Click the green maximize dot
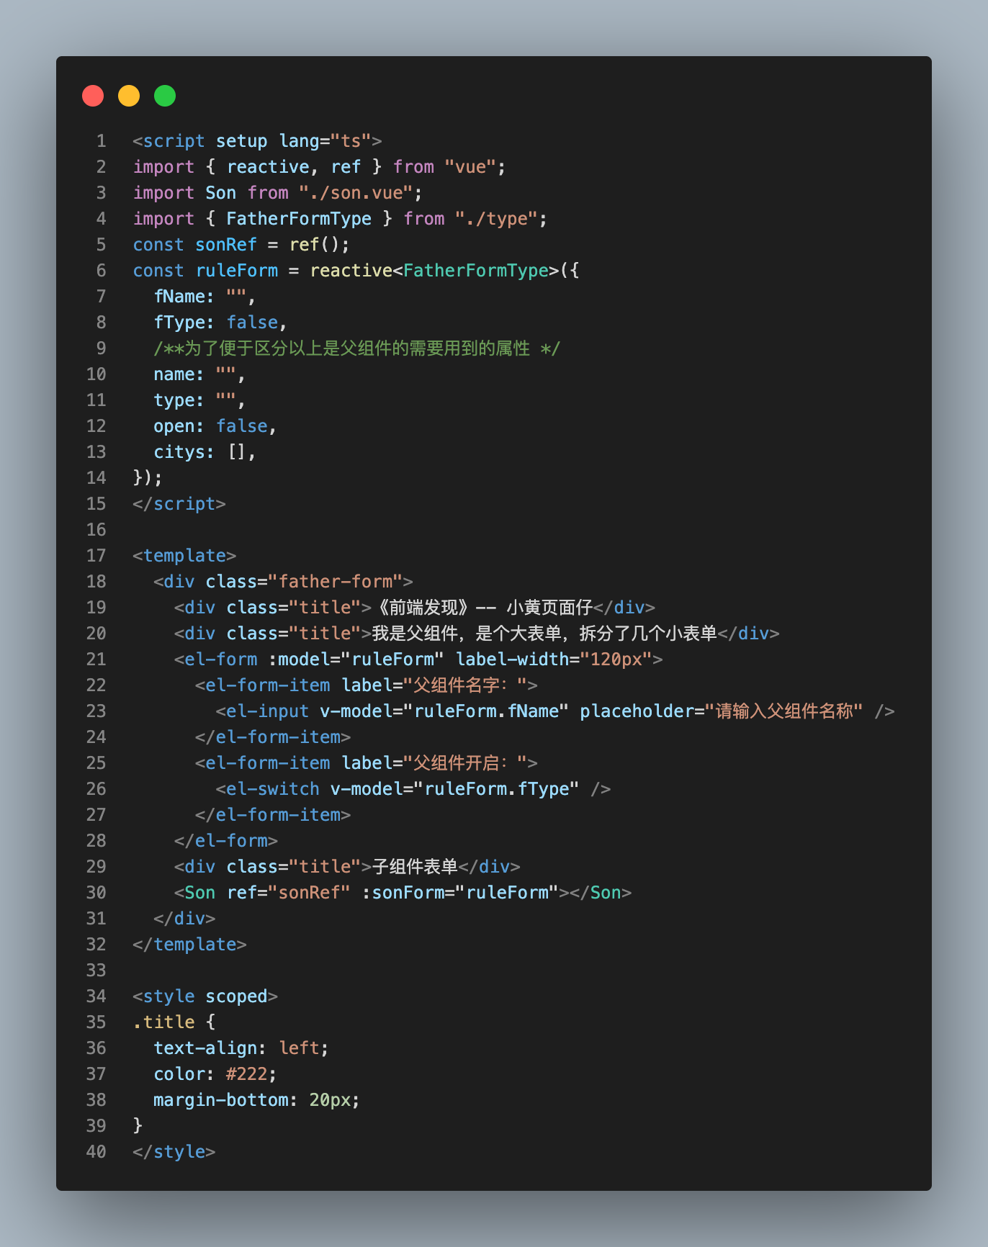This screenshot has width=988, height=1247. pos(165,96)
